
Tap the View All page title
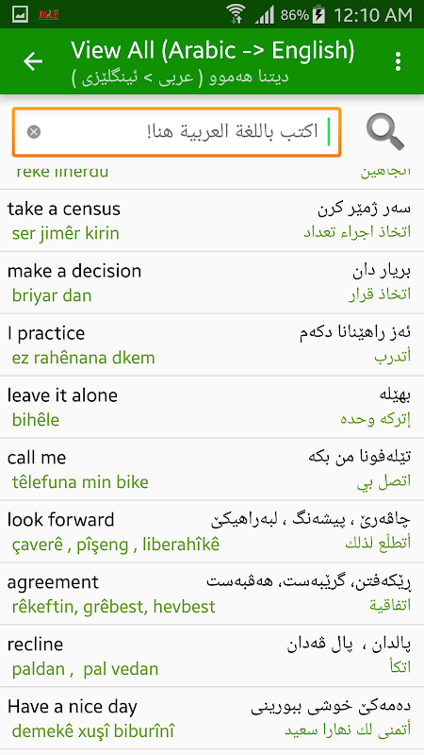(212, 51)
